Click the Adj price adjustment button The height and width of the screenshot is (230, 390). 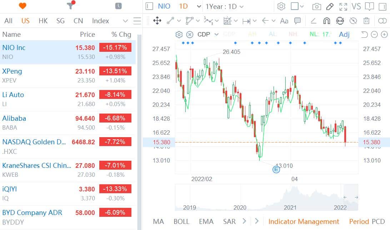click(x=344, y=34)
